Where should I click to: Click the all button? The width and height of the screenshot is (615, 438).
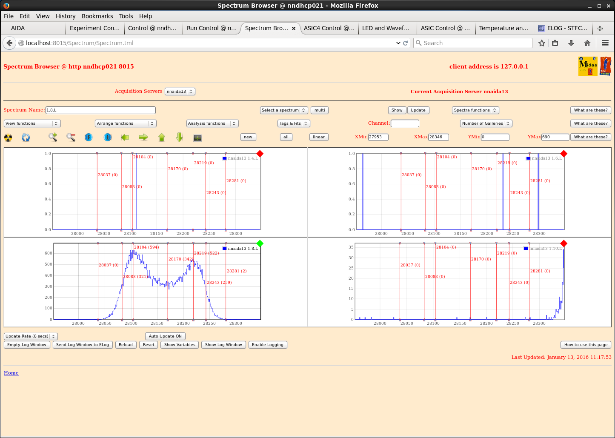click(286, 137)
